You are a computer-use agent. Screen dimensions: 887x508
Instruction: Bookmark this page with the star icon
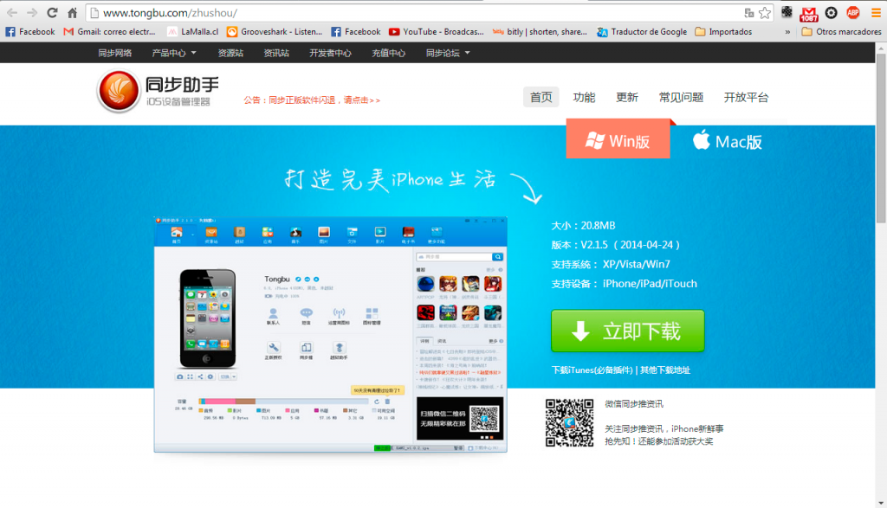point(765,13)
